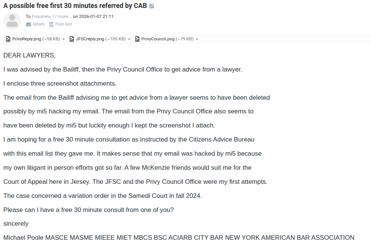Click the PrivyReply.png file icon
Image resolution: width=371 pixels, height=247 pixels.
(8, 39)
